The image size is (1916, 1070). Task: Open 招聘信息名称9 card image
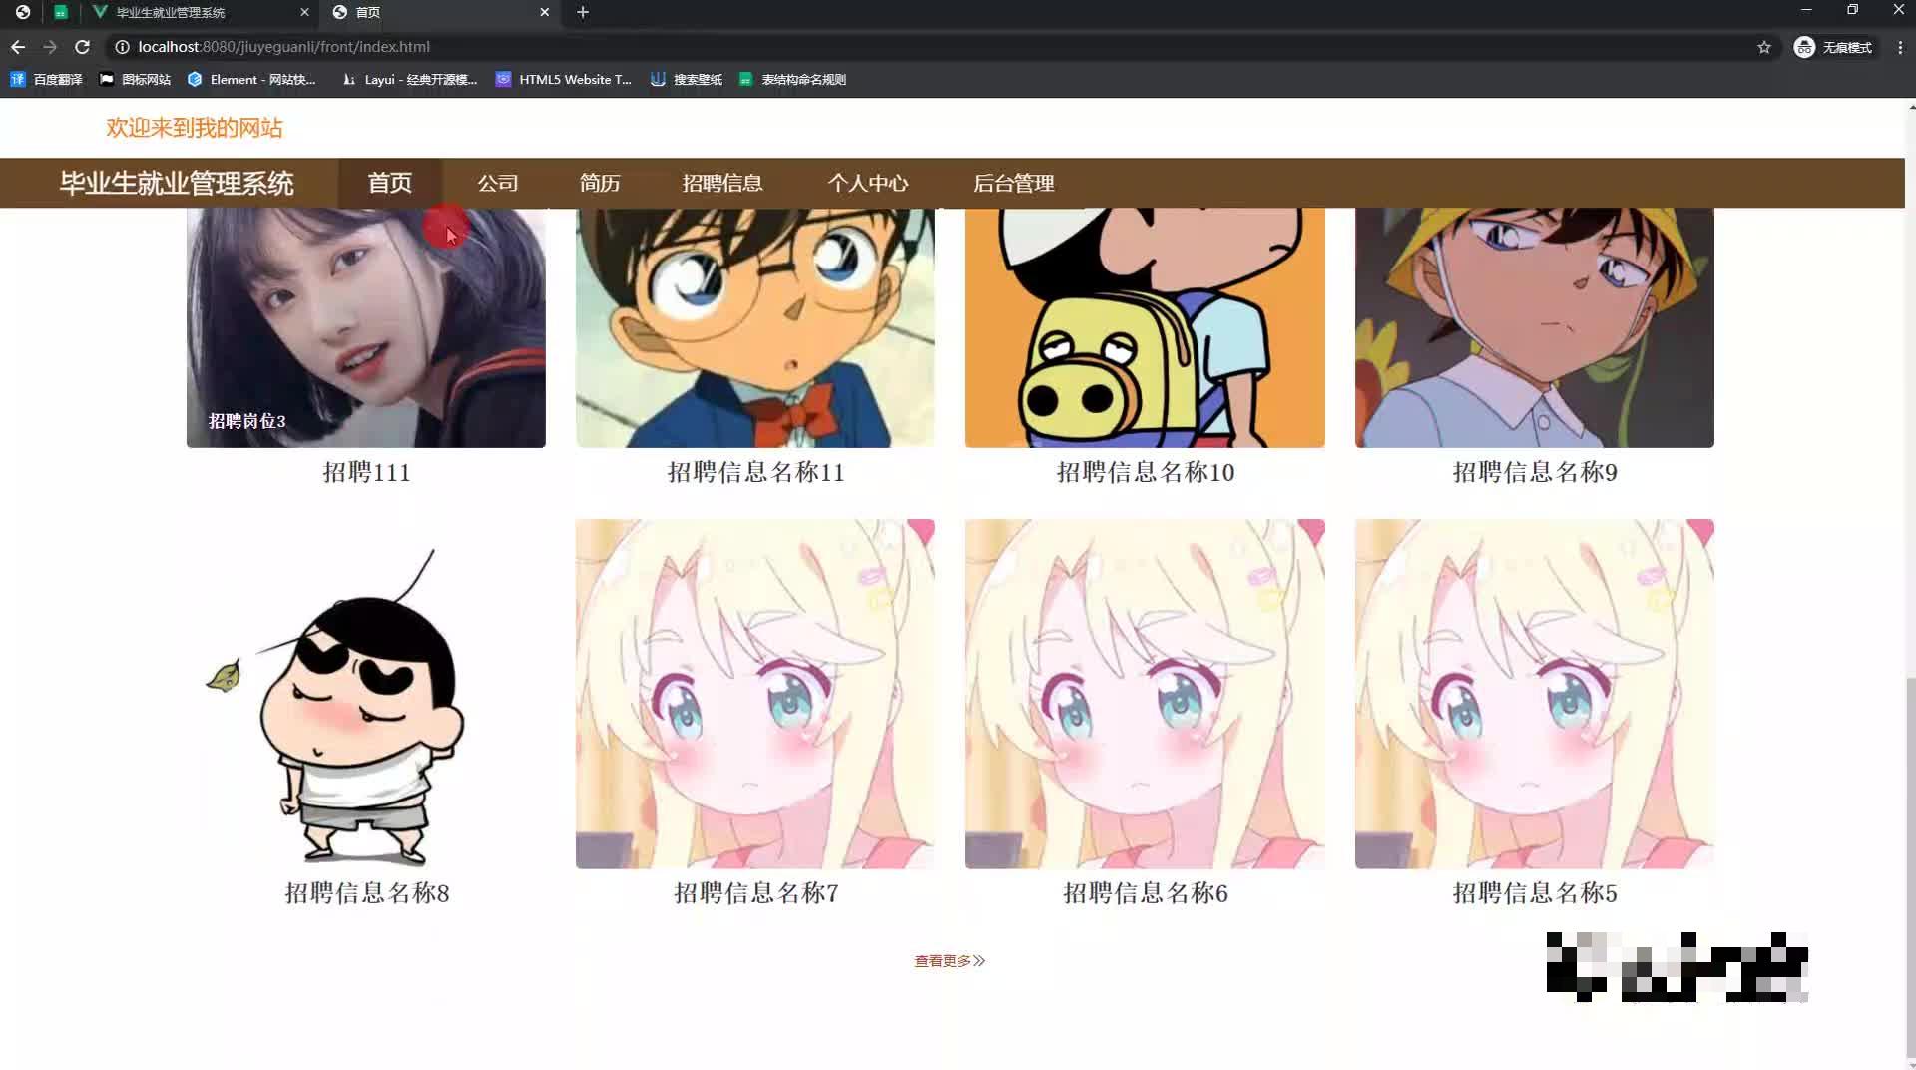pyautogui.click(x=1535, y=327)
